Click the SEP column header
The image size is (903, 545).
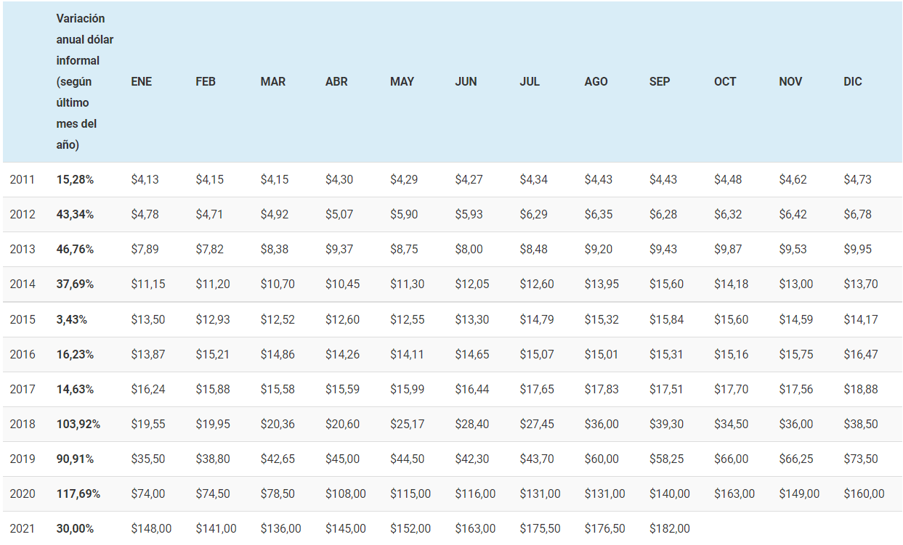pyautogui.click(x=660, y=81)
